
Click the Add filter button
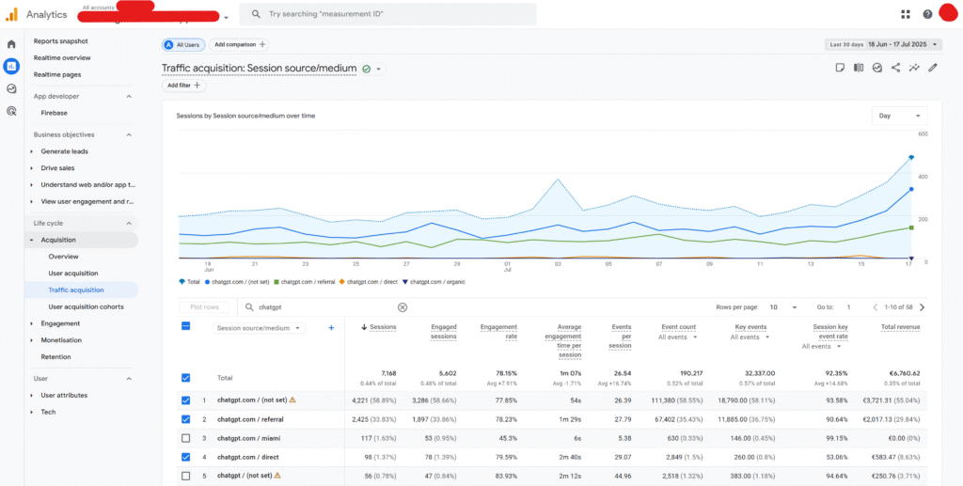(x=184, y=86)
